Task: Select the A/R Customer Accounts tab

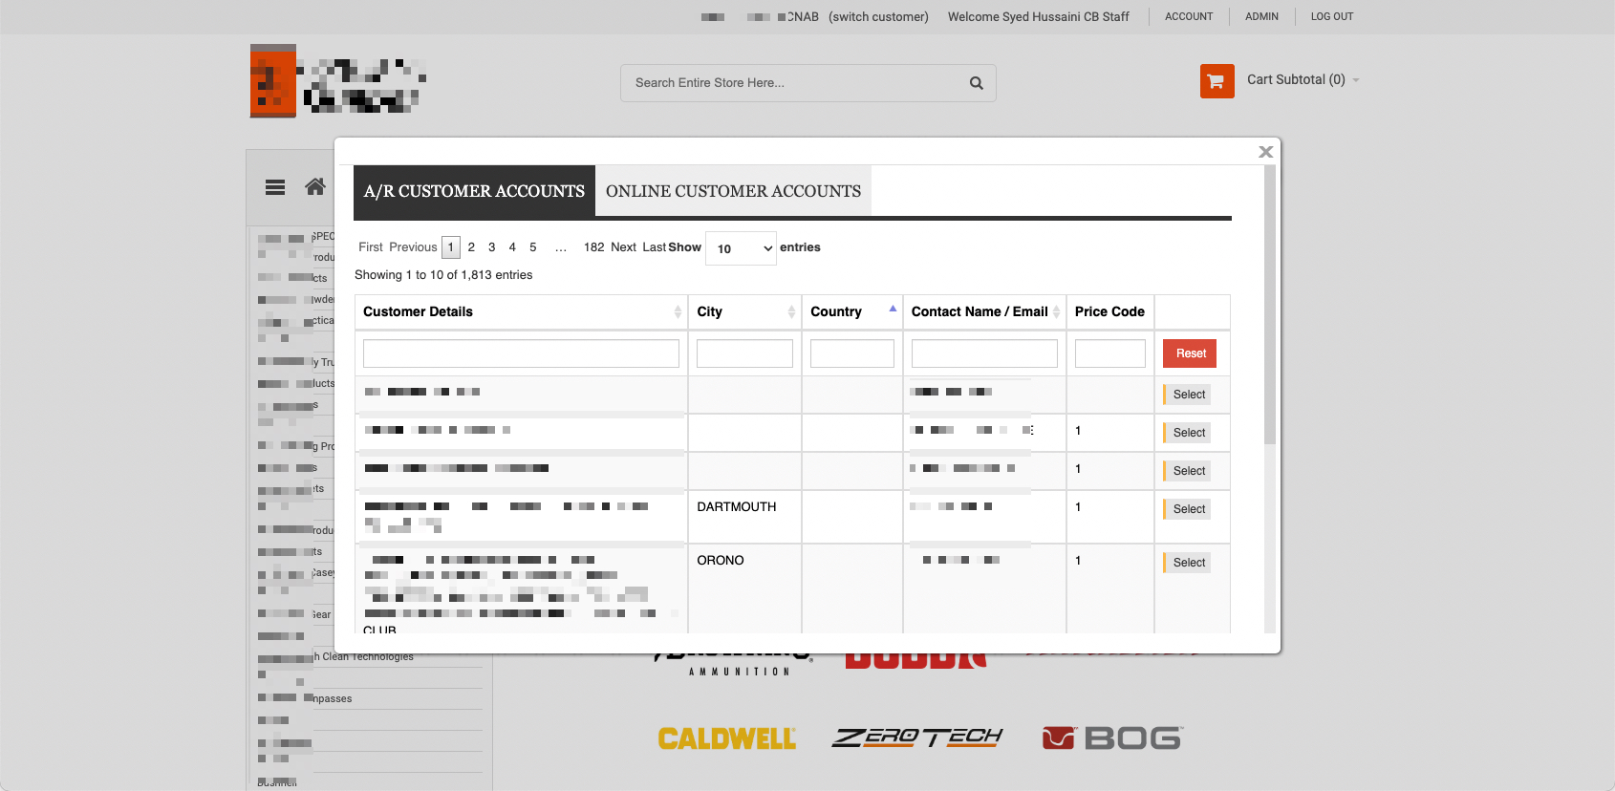Action: click(x=474, y=191)
